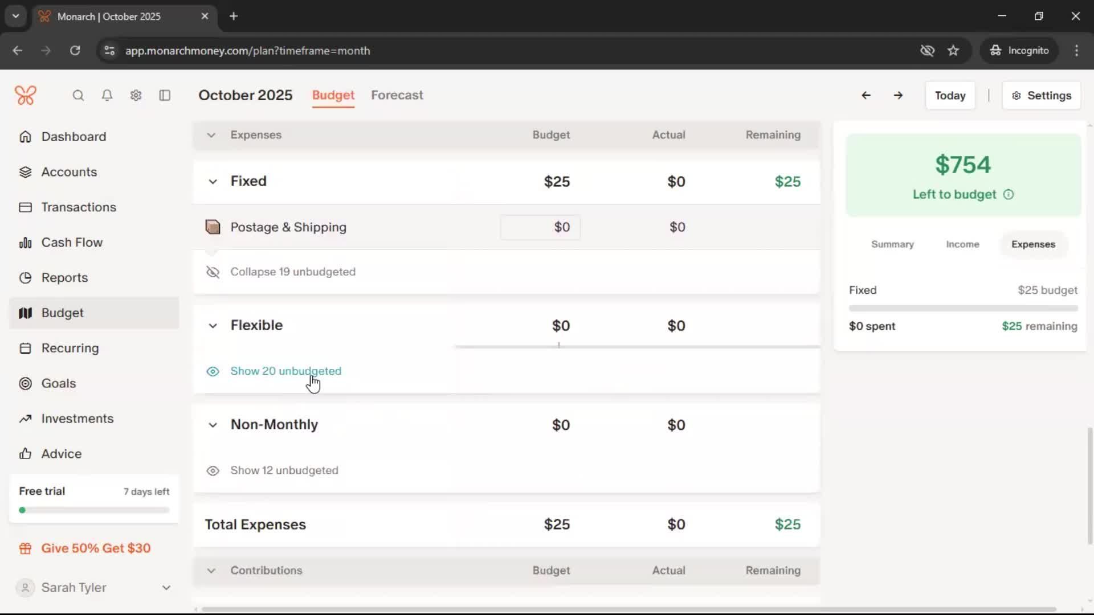Show 20 unbudgeted Flexible categories
The image size is (1094, 615).
(x=285, y=371)
